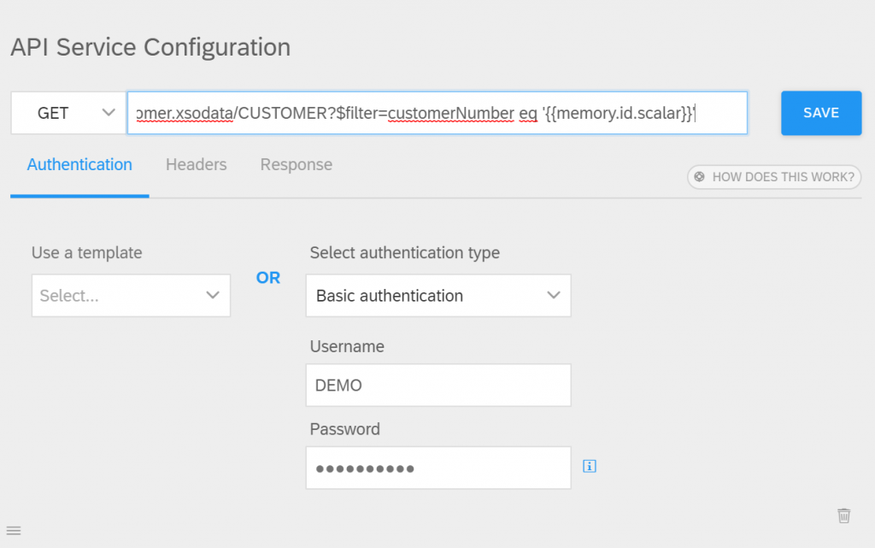875x548 pixels.
Task: Click the Use a template label
Action: point(86,253)
